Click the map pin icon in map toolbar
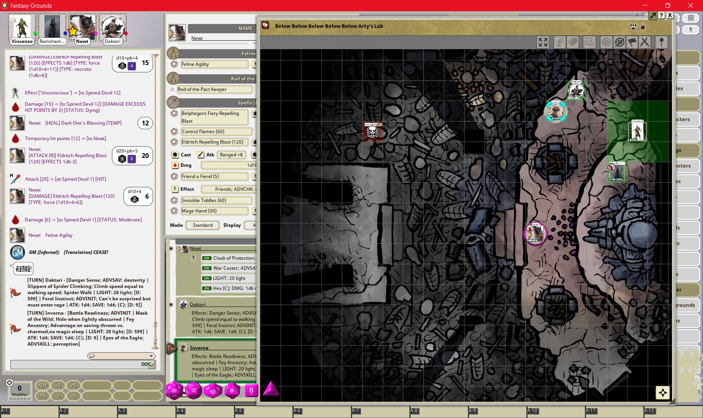Viewport: 703px width, 418px height. pos(662,42)
